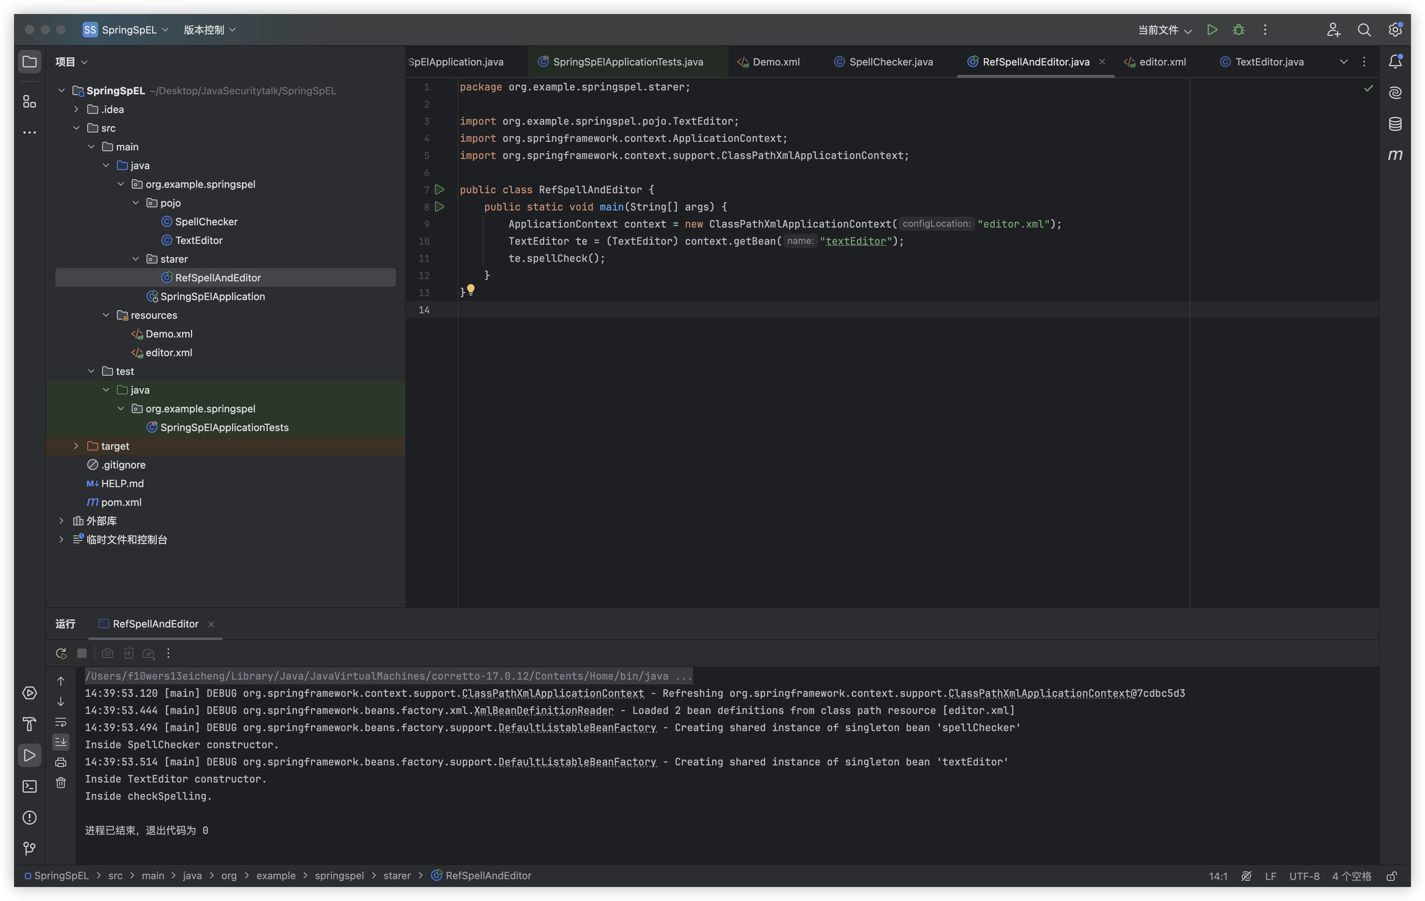Open the Problems tool window icon
Image resolution: width=1425 pixels, height=901 pixels.
tap(29, 818)
